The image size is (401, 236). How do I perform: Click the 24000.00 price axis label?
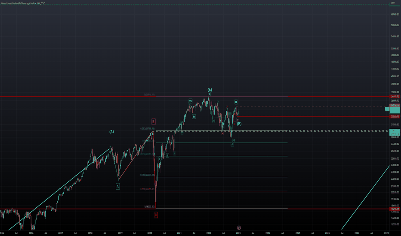point(395,165)
